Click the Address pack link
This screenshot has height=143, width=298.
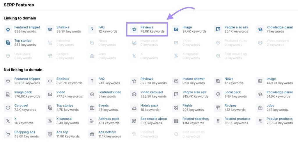pyautogui.click(x=109, y=119)
